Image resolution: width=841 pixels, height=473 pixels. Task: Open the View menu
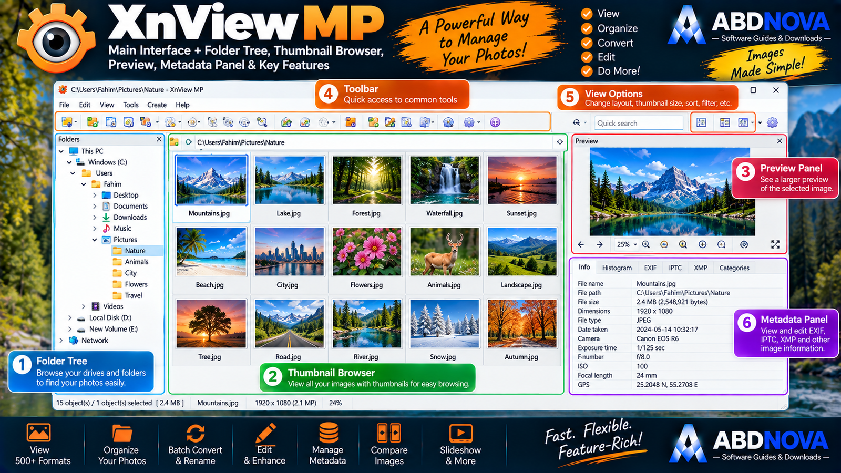point(107,105)
